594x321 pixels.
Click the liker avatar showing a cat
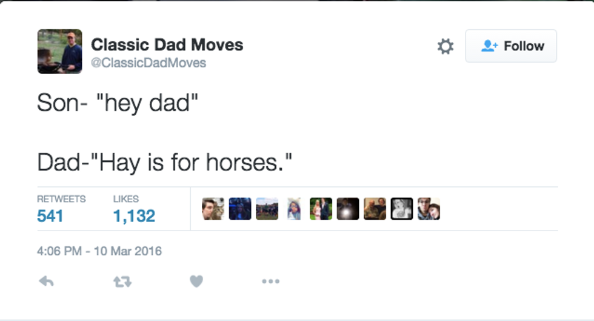[213, 209]
